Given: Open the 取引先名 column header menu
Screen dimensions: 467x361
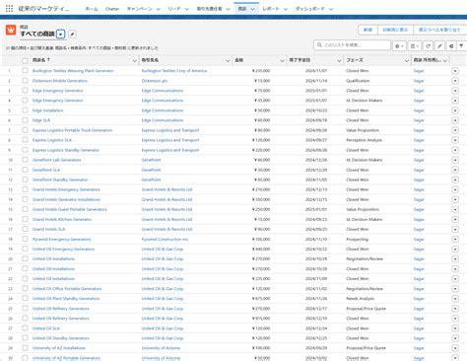Looking at the screenshot, I should pos(228,60).
